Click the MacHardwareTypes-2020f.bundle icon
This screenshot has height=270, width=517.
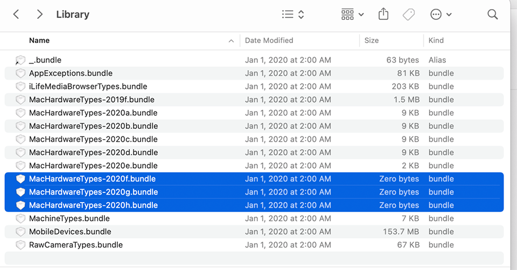point(20,179)
